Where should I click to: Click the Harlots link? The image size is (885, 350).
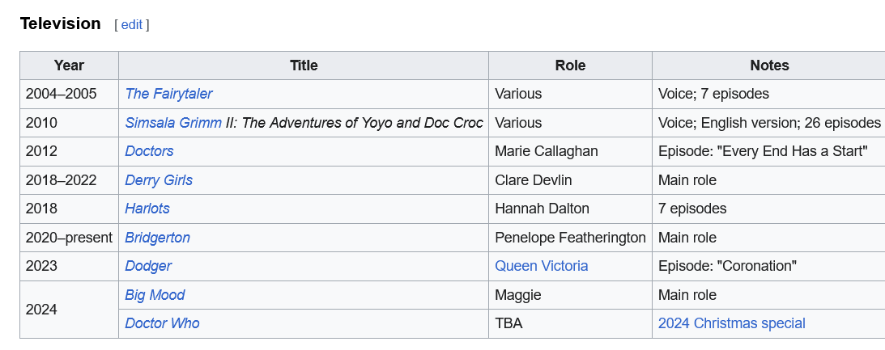click(x=147, y=209)
